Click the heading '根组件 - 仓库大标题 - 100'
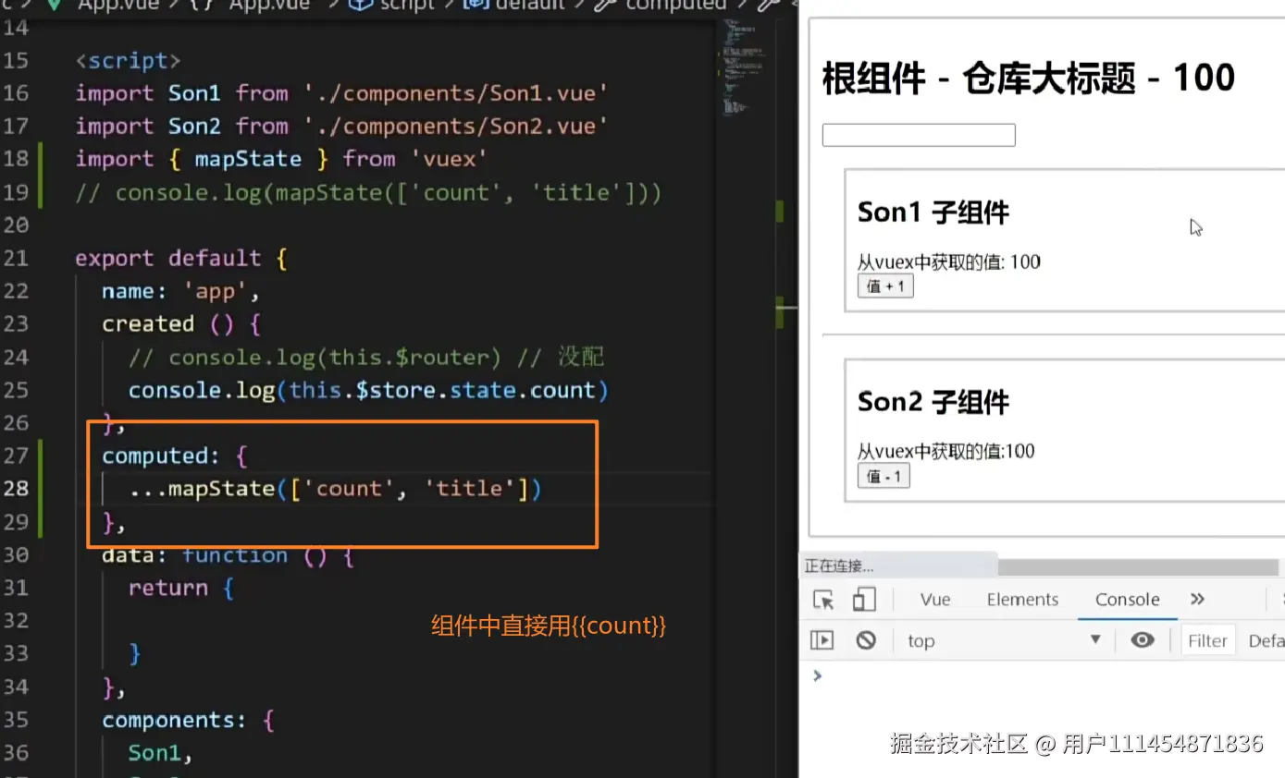 tap(1028, 79)
